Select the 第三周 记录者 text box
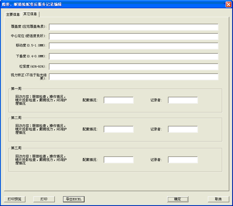The image size is (233, 206). (183, 160)
